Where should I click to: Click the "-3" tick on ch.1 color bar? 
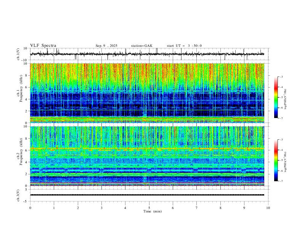pos(281,77)
